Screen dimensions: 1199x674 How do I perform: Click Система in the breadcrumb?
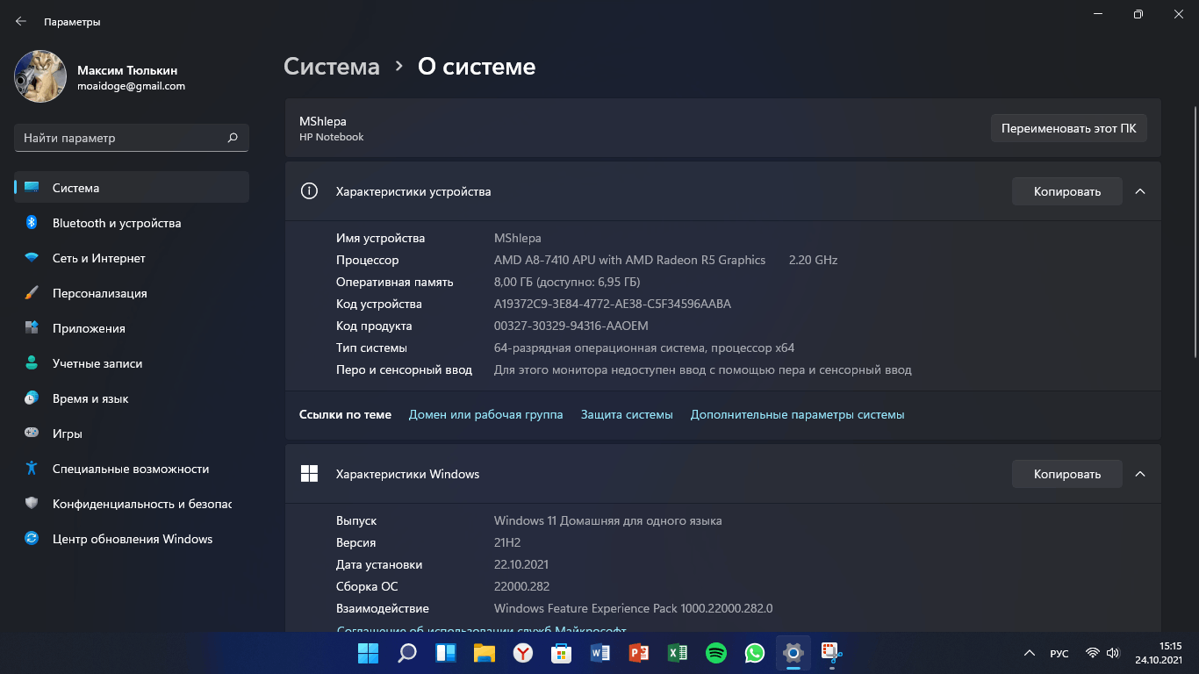coord(332,67)
